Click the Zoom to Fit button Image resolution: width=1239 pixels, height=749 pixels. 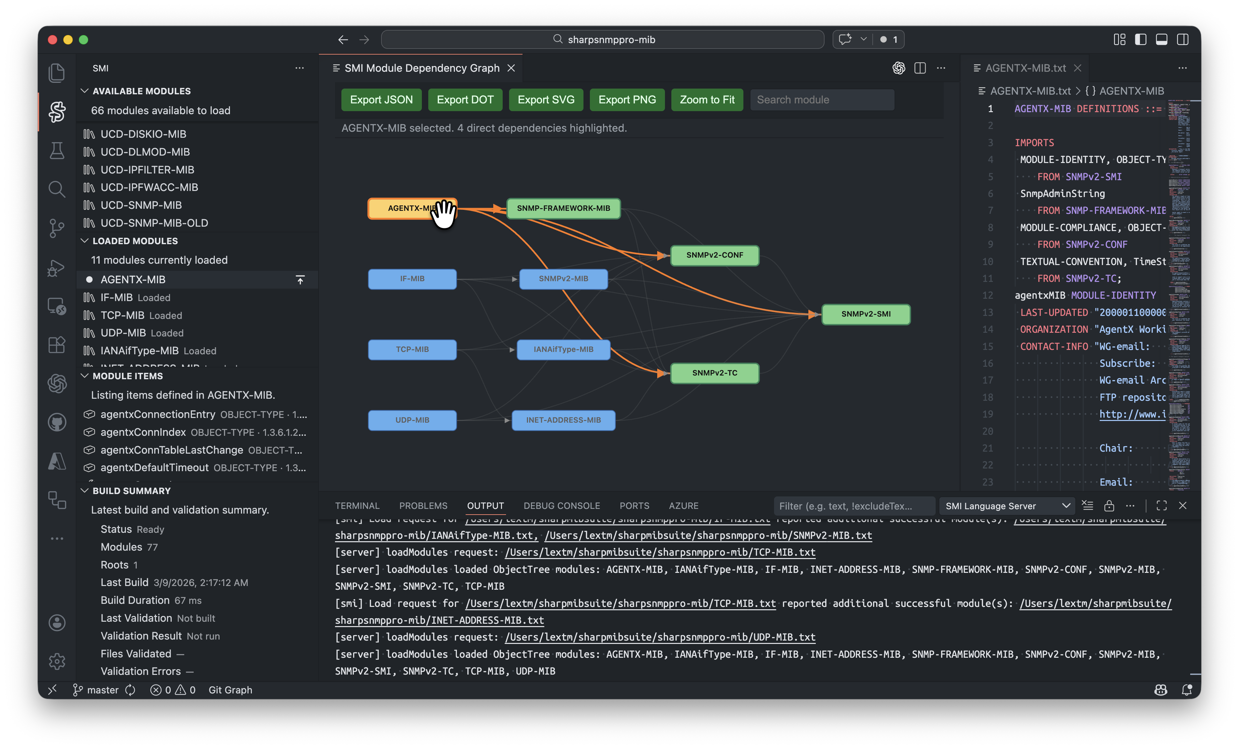click(707, 100)
